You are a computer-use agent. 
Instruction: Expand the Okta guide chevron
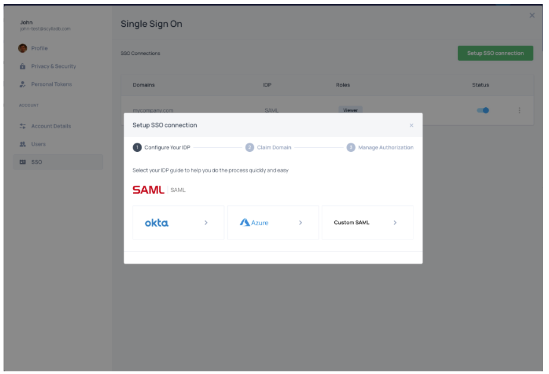(x=206, y=223)
